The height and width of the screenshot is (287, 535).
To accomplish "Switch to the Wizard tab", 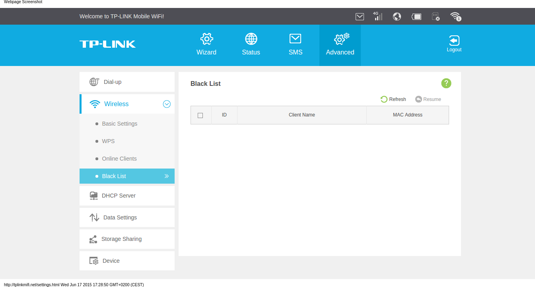I will tap(206, 45).
